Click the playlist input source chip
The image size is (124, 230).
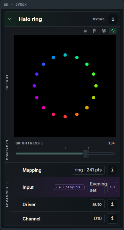click(69, 187)
